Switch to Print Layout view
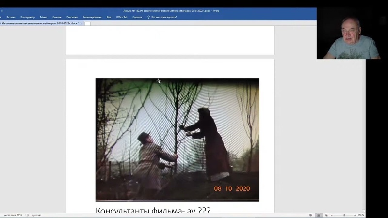388x218 pixels. pyautogui.click(x=319, y=215)
